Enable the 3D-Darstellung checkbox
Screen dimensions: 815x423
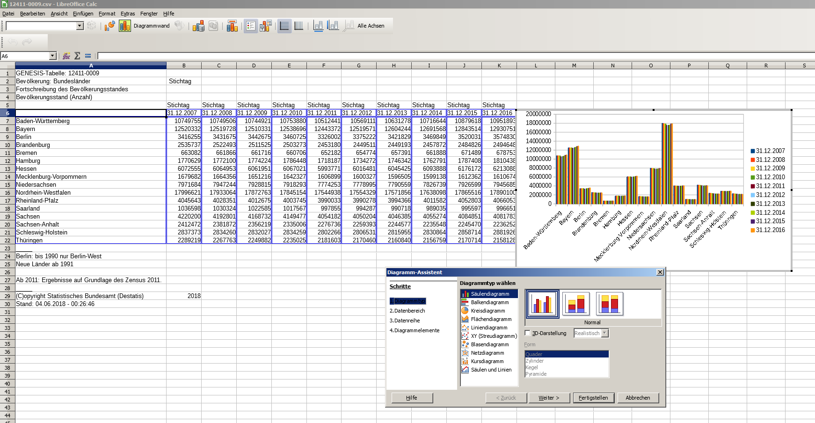click(x=528, y=333)
